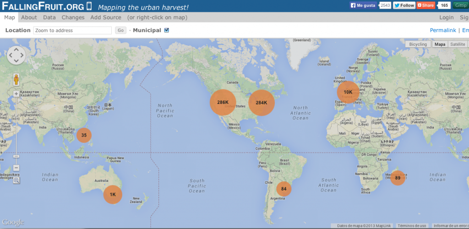Switch map to Satélite view
Image resolution: width=469 pixels, height=229 pixels.
457,44
